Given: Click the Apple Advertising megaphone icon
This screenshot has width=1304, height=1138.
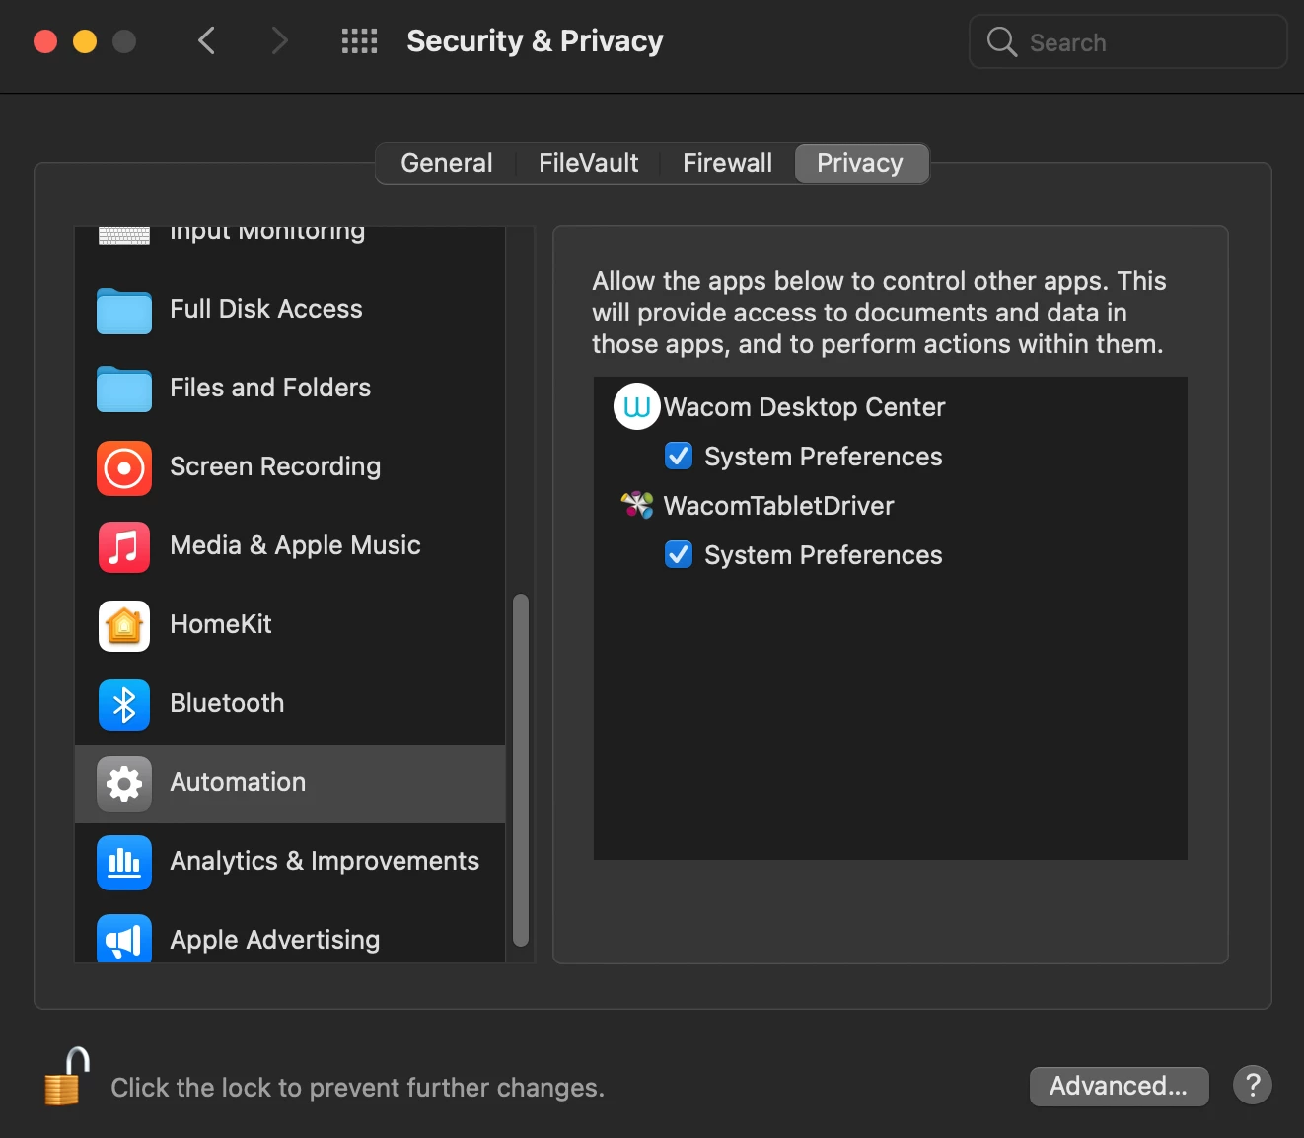Looking at the screenshot, I should [124, 939].
